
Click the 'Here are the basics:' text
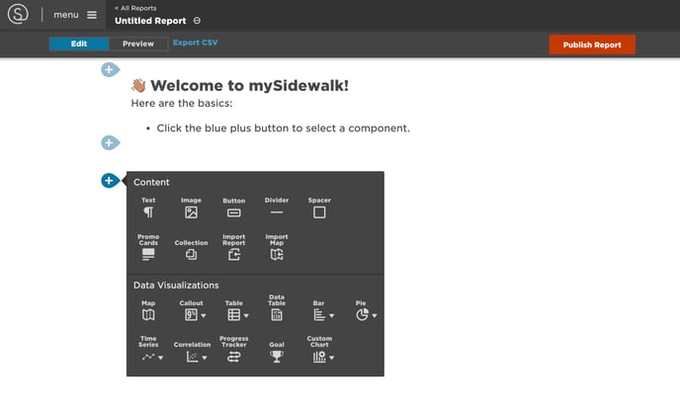(x=182, y=103)
